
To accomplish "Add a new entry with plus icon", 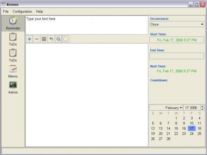I will [30, 39].
